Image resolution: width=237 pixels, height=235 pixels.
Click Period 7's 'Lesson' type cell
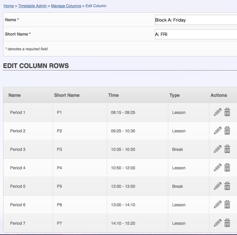point(188,223)
